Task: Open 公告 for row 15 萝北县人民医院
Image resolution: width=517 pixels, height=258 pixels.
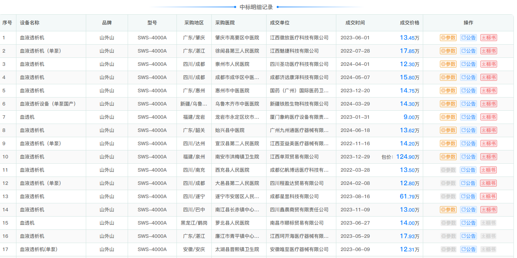Action: (469, 223)
